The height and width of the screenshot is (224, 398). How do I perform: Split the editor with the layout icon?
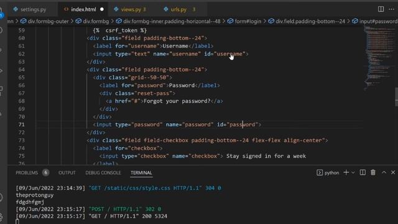pyautogui.click(x=381, y=9)
